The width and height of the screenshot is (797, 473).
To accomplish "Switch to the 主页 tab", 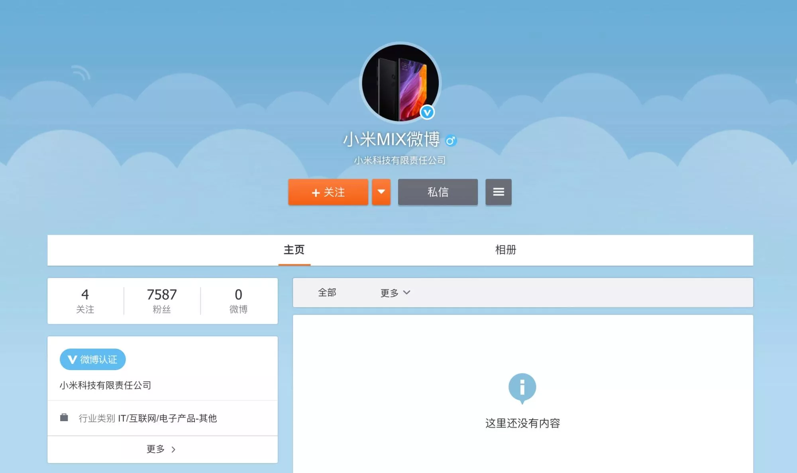I will [x=294, y=250].
